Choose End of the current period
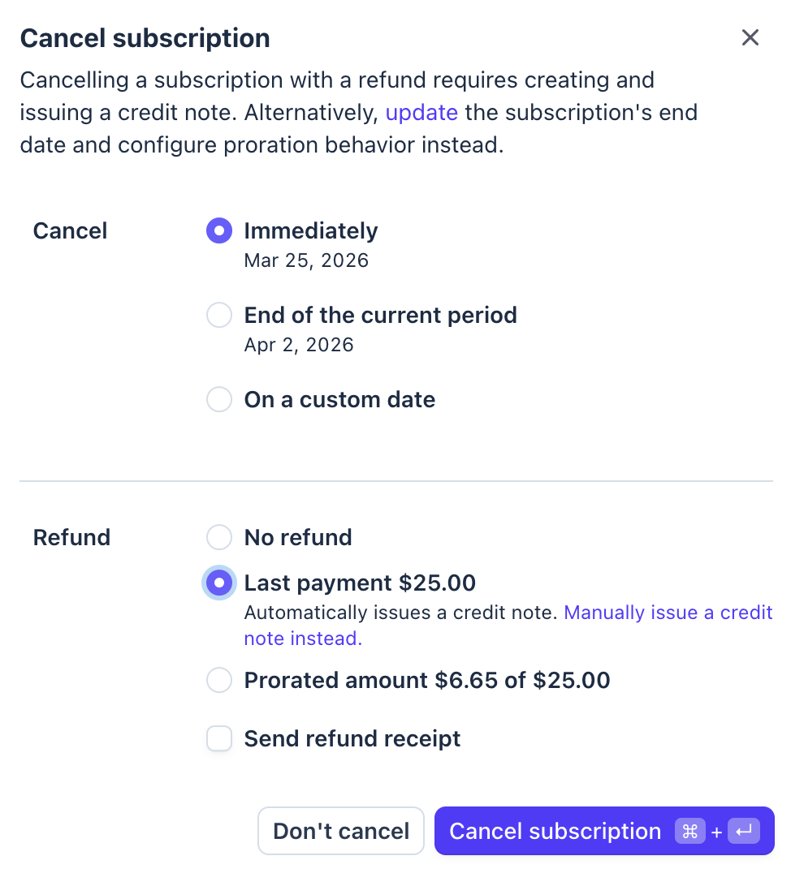The image size is (791, 873). tap(219, 316)
